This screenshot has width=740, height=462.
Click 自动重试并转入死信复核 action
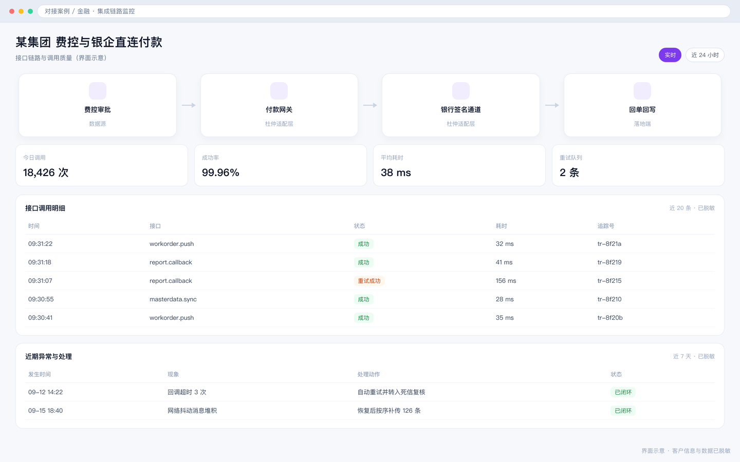392,392
